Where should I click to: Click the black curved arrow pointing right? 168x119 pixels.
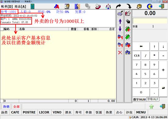coord(118,6)
